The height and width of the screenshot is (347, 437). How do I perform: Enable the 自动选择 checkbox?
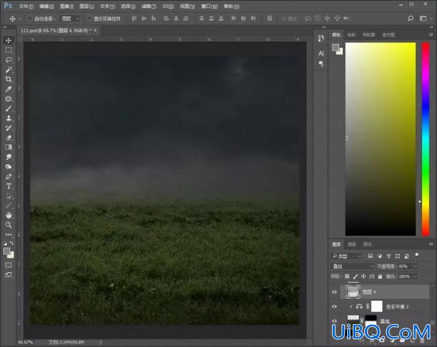(30, 19)
